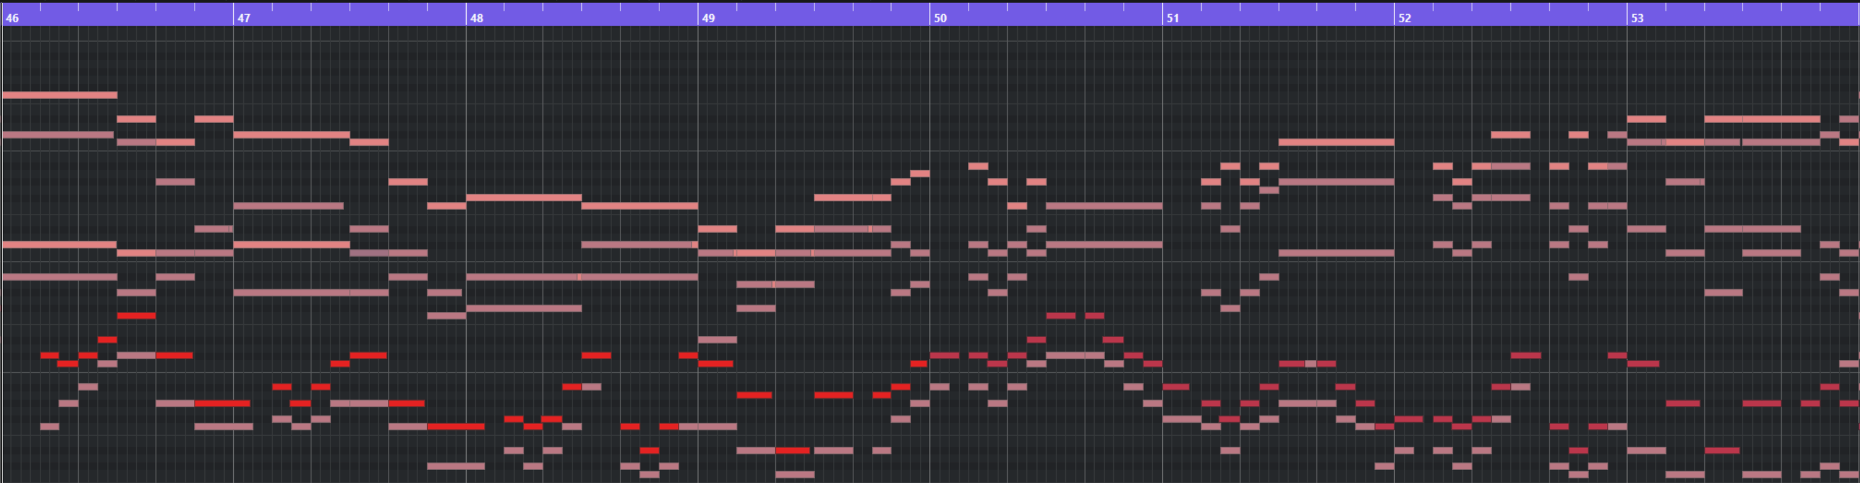Select the highest-pitched long note in bar 46
The height and width of the screenshot is (483, 1860).
pyautogui.click(x=60, y=95)
